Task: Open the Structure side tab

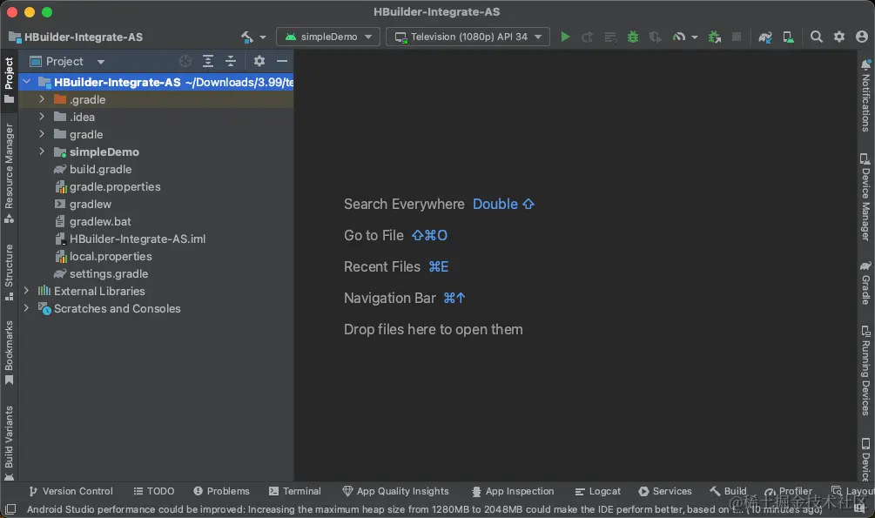Action: pyautogui.click(x=9, y=272)
